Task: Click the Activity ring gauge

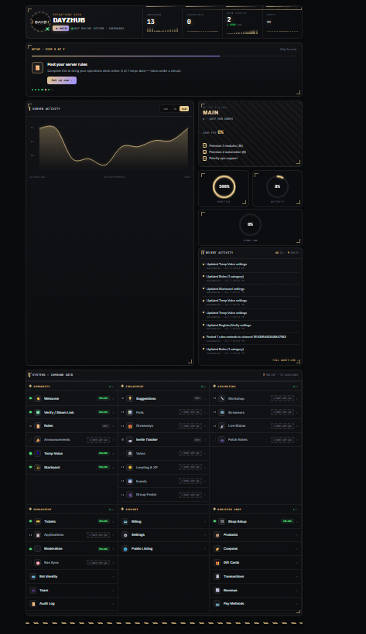Action: [x=277, y=186]
